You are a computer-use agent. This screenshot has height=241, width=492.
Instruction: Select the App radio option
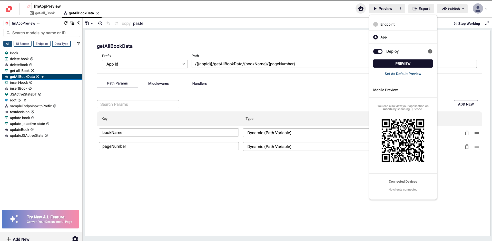tap(376, 37)
